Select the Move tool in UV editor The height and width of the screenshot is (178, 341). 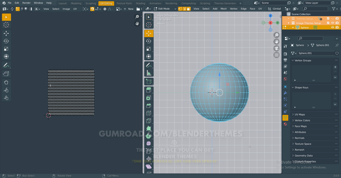(6, 34)
